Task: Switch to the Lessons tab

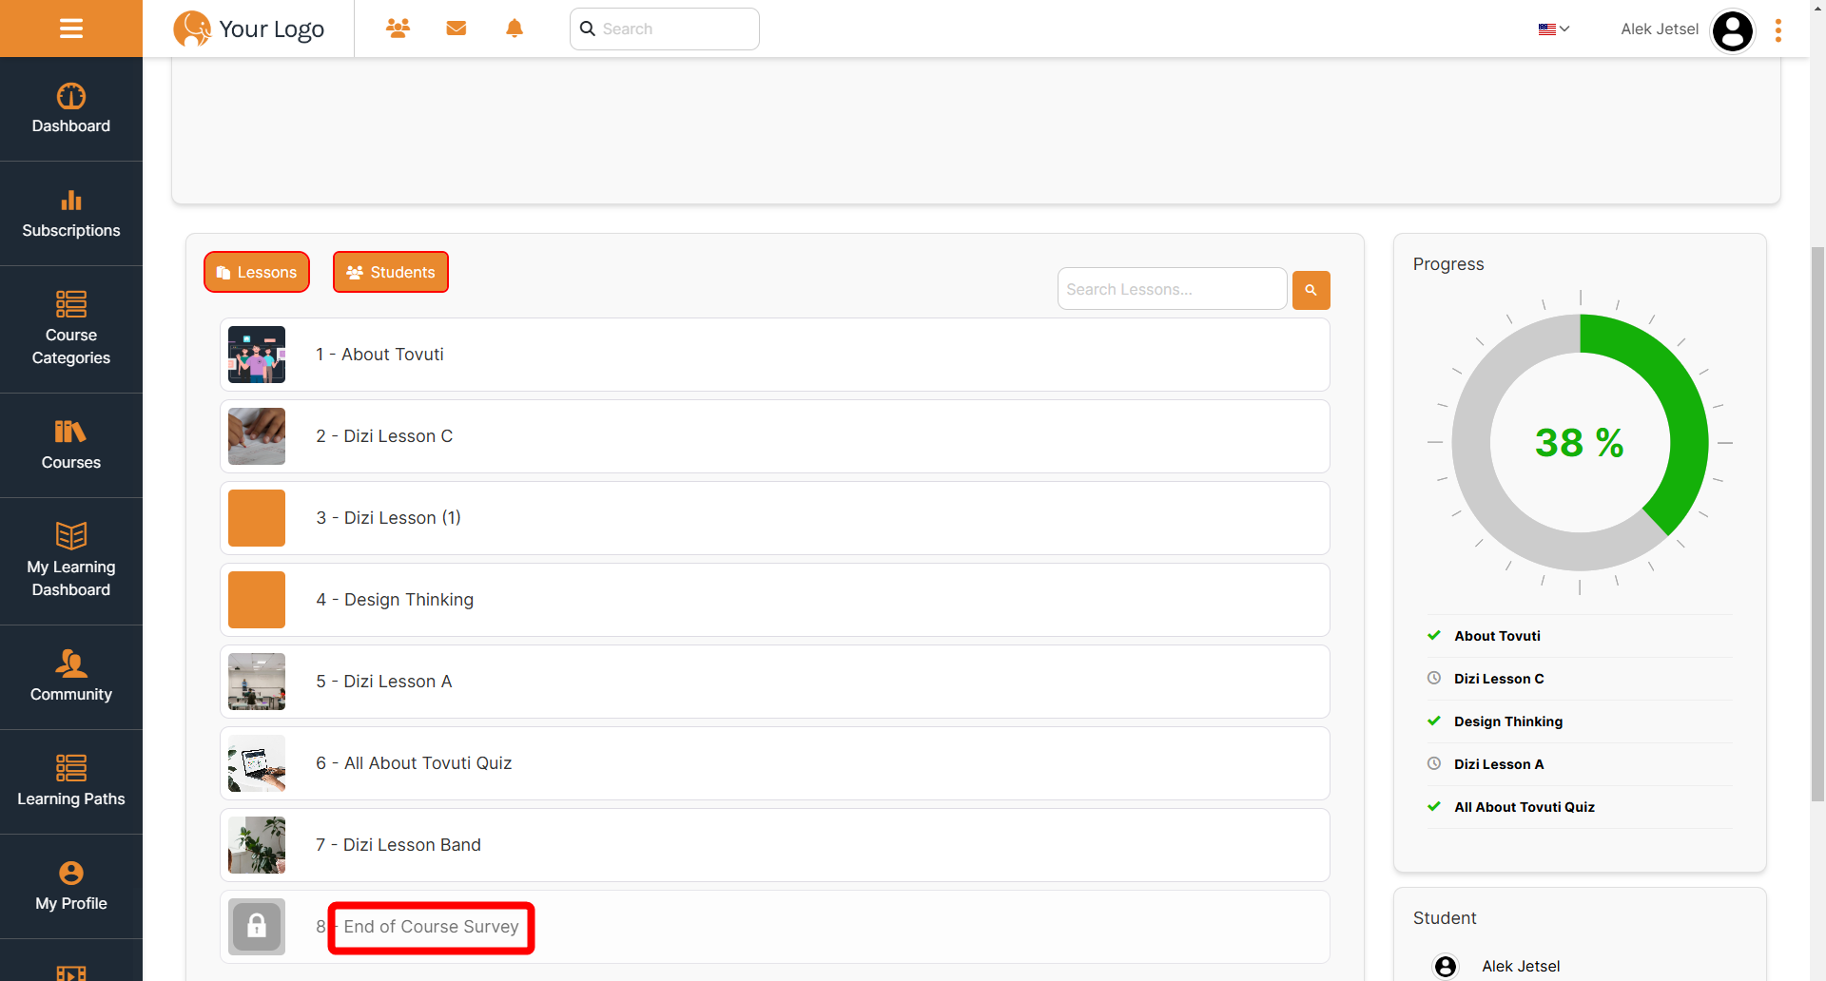Action: [x=257, y=272]
